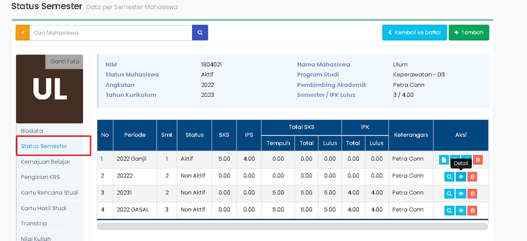The height and width of the screenshot is (241, 527).
Task: Delete the 20222 period row
Action: click(473, 176)
